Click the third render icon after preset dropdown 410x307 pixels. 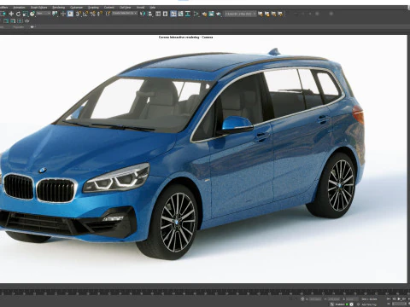pyautogui.click(x=273, y=14)
